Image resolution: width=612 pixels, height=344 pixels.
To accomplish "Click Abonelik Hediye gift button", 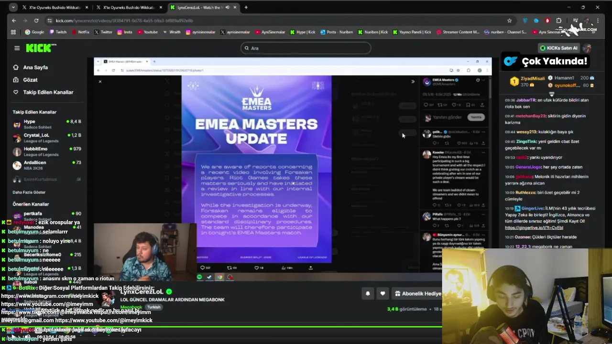I will click(x=417, y=293).
